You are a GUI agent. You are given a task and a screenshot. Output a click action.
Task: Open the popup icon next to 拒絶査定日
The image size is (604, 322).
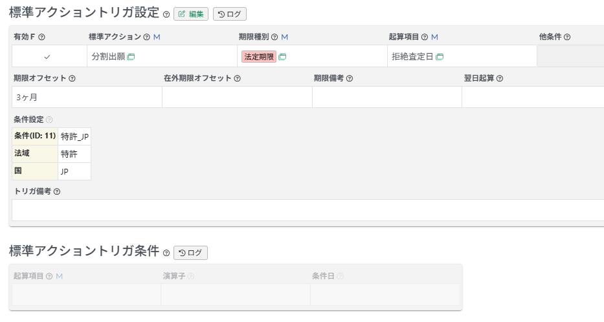(440, 57)
